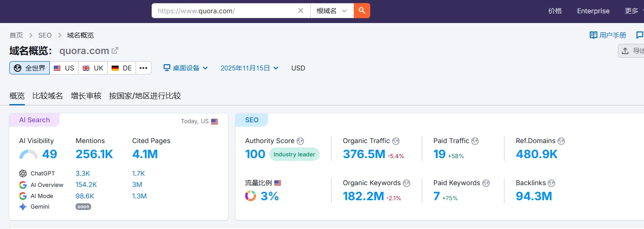Screen dimensions: 644x229
Task: Switch to 比较域名 tab
Action: tap(48, 96)
